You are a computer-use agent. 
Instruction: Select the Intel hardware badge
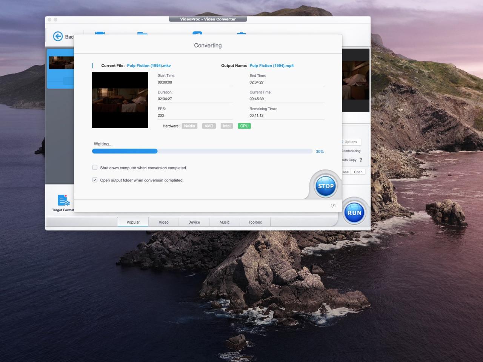tap(226, 126)
